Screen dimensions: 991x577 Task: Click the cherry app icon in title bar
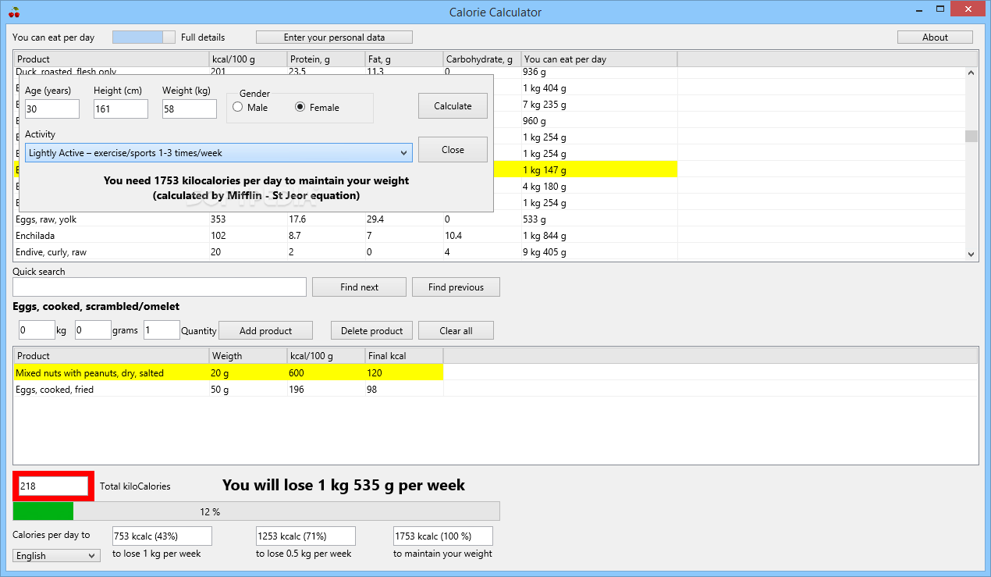click(13, 12)
